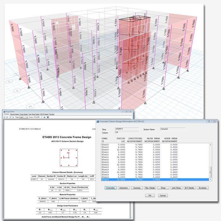
Task: Click the Overwrites button
Action: (110, 188)
